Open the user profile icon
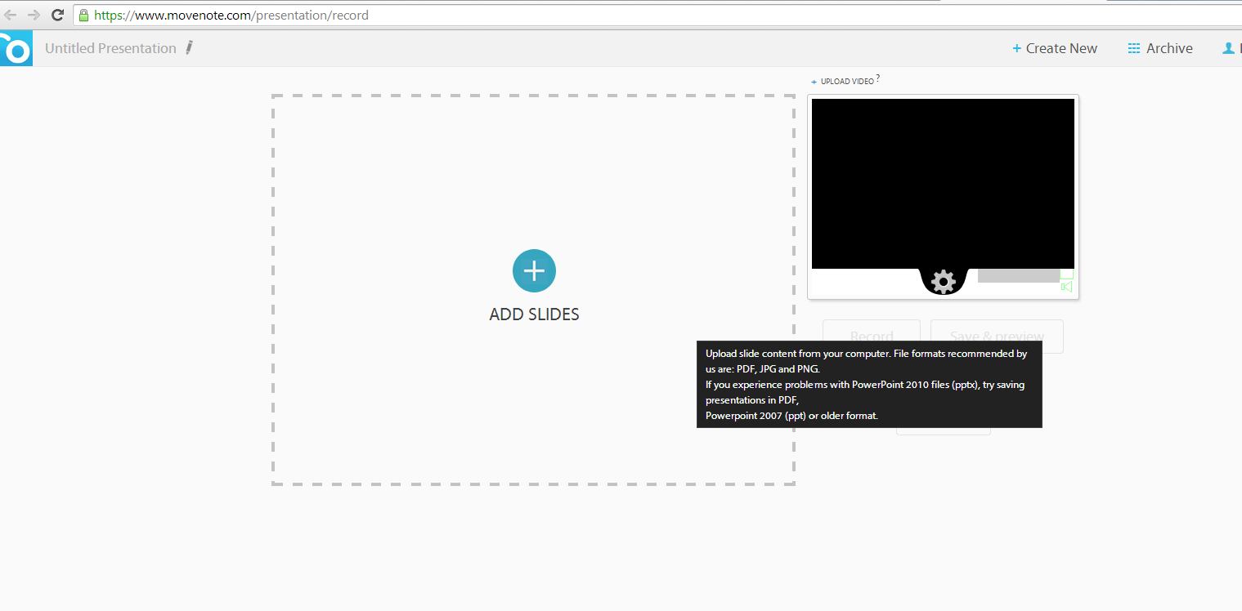Viewport: 1242px width, 611px height. (x=1228, y=48)
